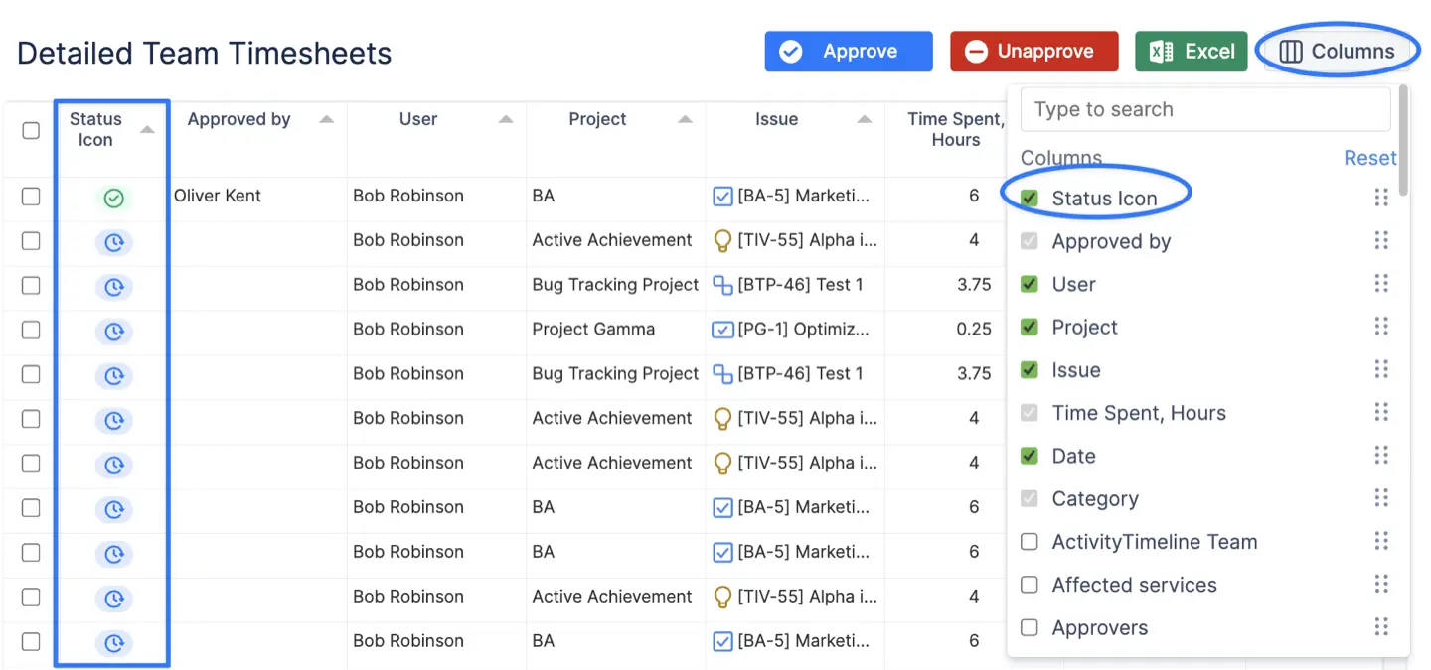Image resolution: width=1431 pixels, height=670 pixels.
Task: Click the columns icon inside the Columns button
Action: 1289,51
